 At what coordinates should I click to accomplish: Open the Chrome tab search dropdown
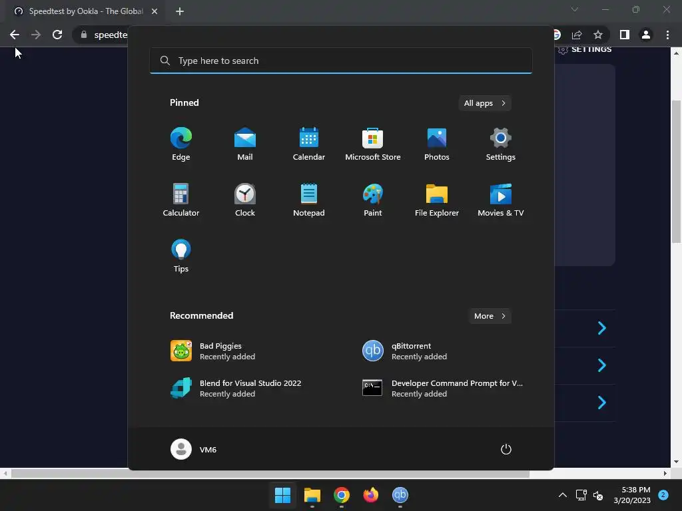(x=575, y=9)
